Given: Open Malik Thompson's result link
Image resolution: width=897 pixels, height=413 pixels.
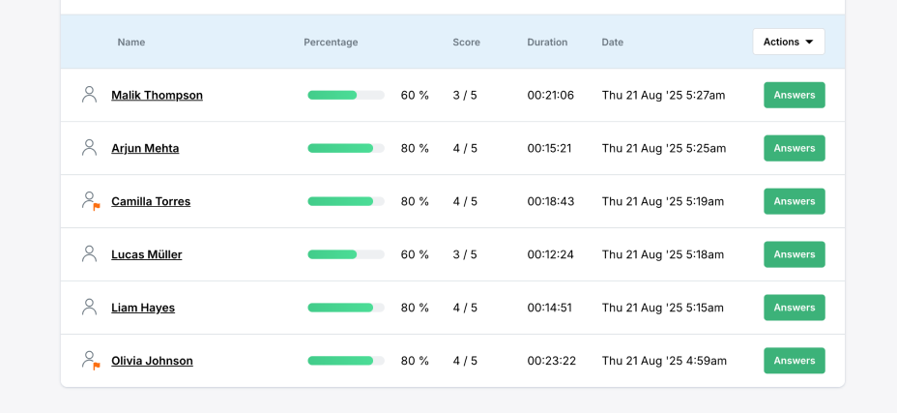Looking at the screenshot, I should coord(157,95).
